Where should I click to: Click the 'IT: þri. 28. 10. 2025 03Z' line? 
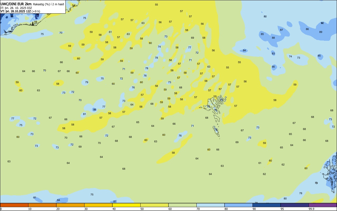point(16,8)
